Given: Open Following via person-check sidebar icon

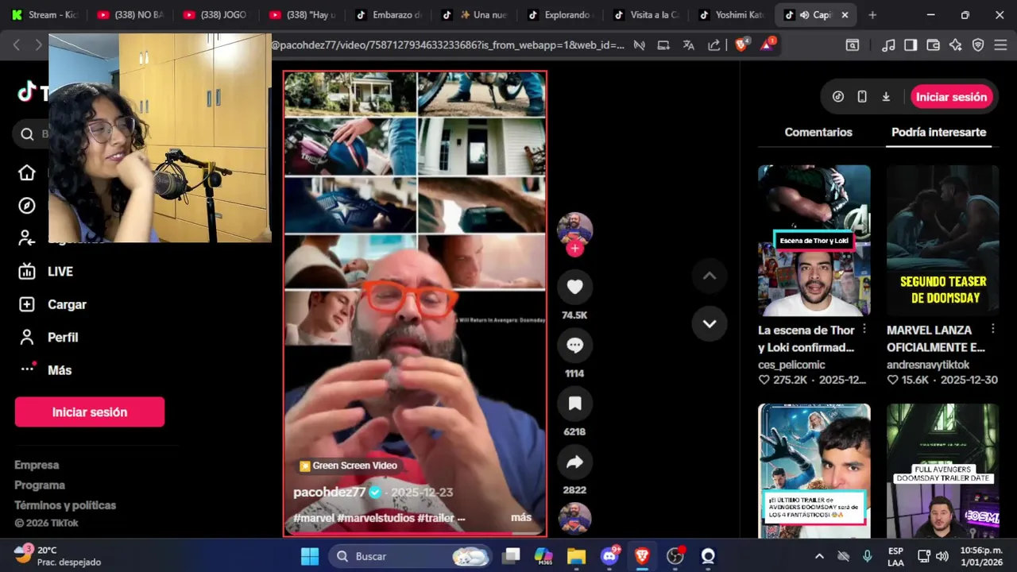Looking at the screenshot, I should pos(27,238).
